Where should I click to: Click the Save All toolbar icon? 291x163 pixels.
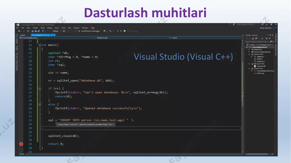pyautogui.click(x=39, y=31)
